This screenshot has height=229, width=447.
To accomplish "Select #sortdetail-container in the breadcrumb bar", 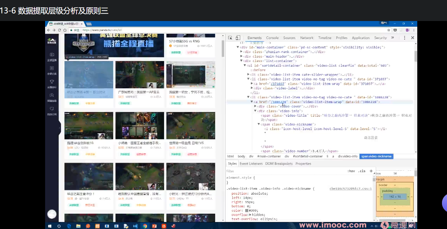I will coord(308,156).
